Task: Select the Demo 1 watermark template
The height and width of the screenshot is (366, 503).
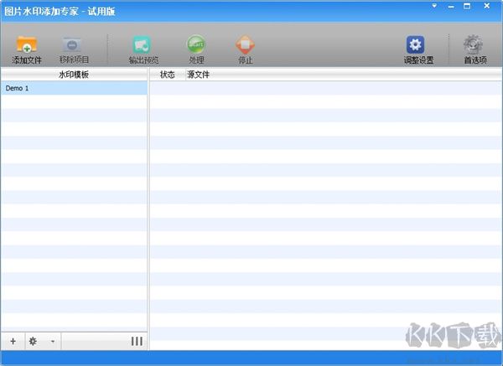Action: click(x=74, y=88)
